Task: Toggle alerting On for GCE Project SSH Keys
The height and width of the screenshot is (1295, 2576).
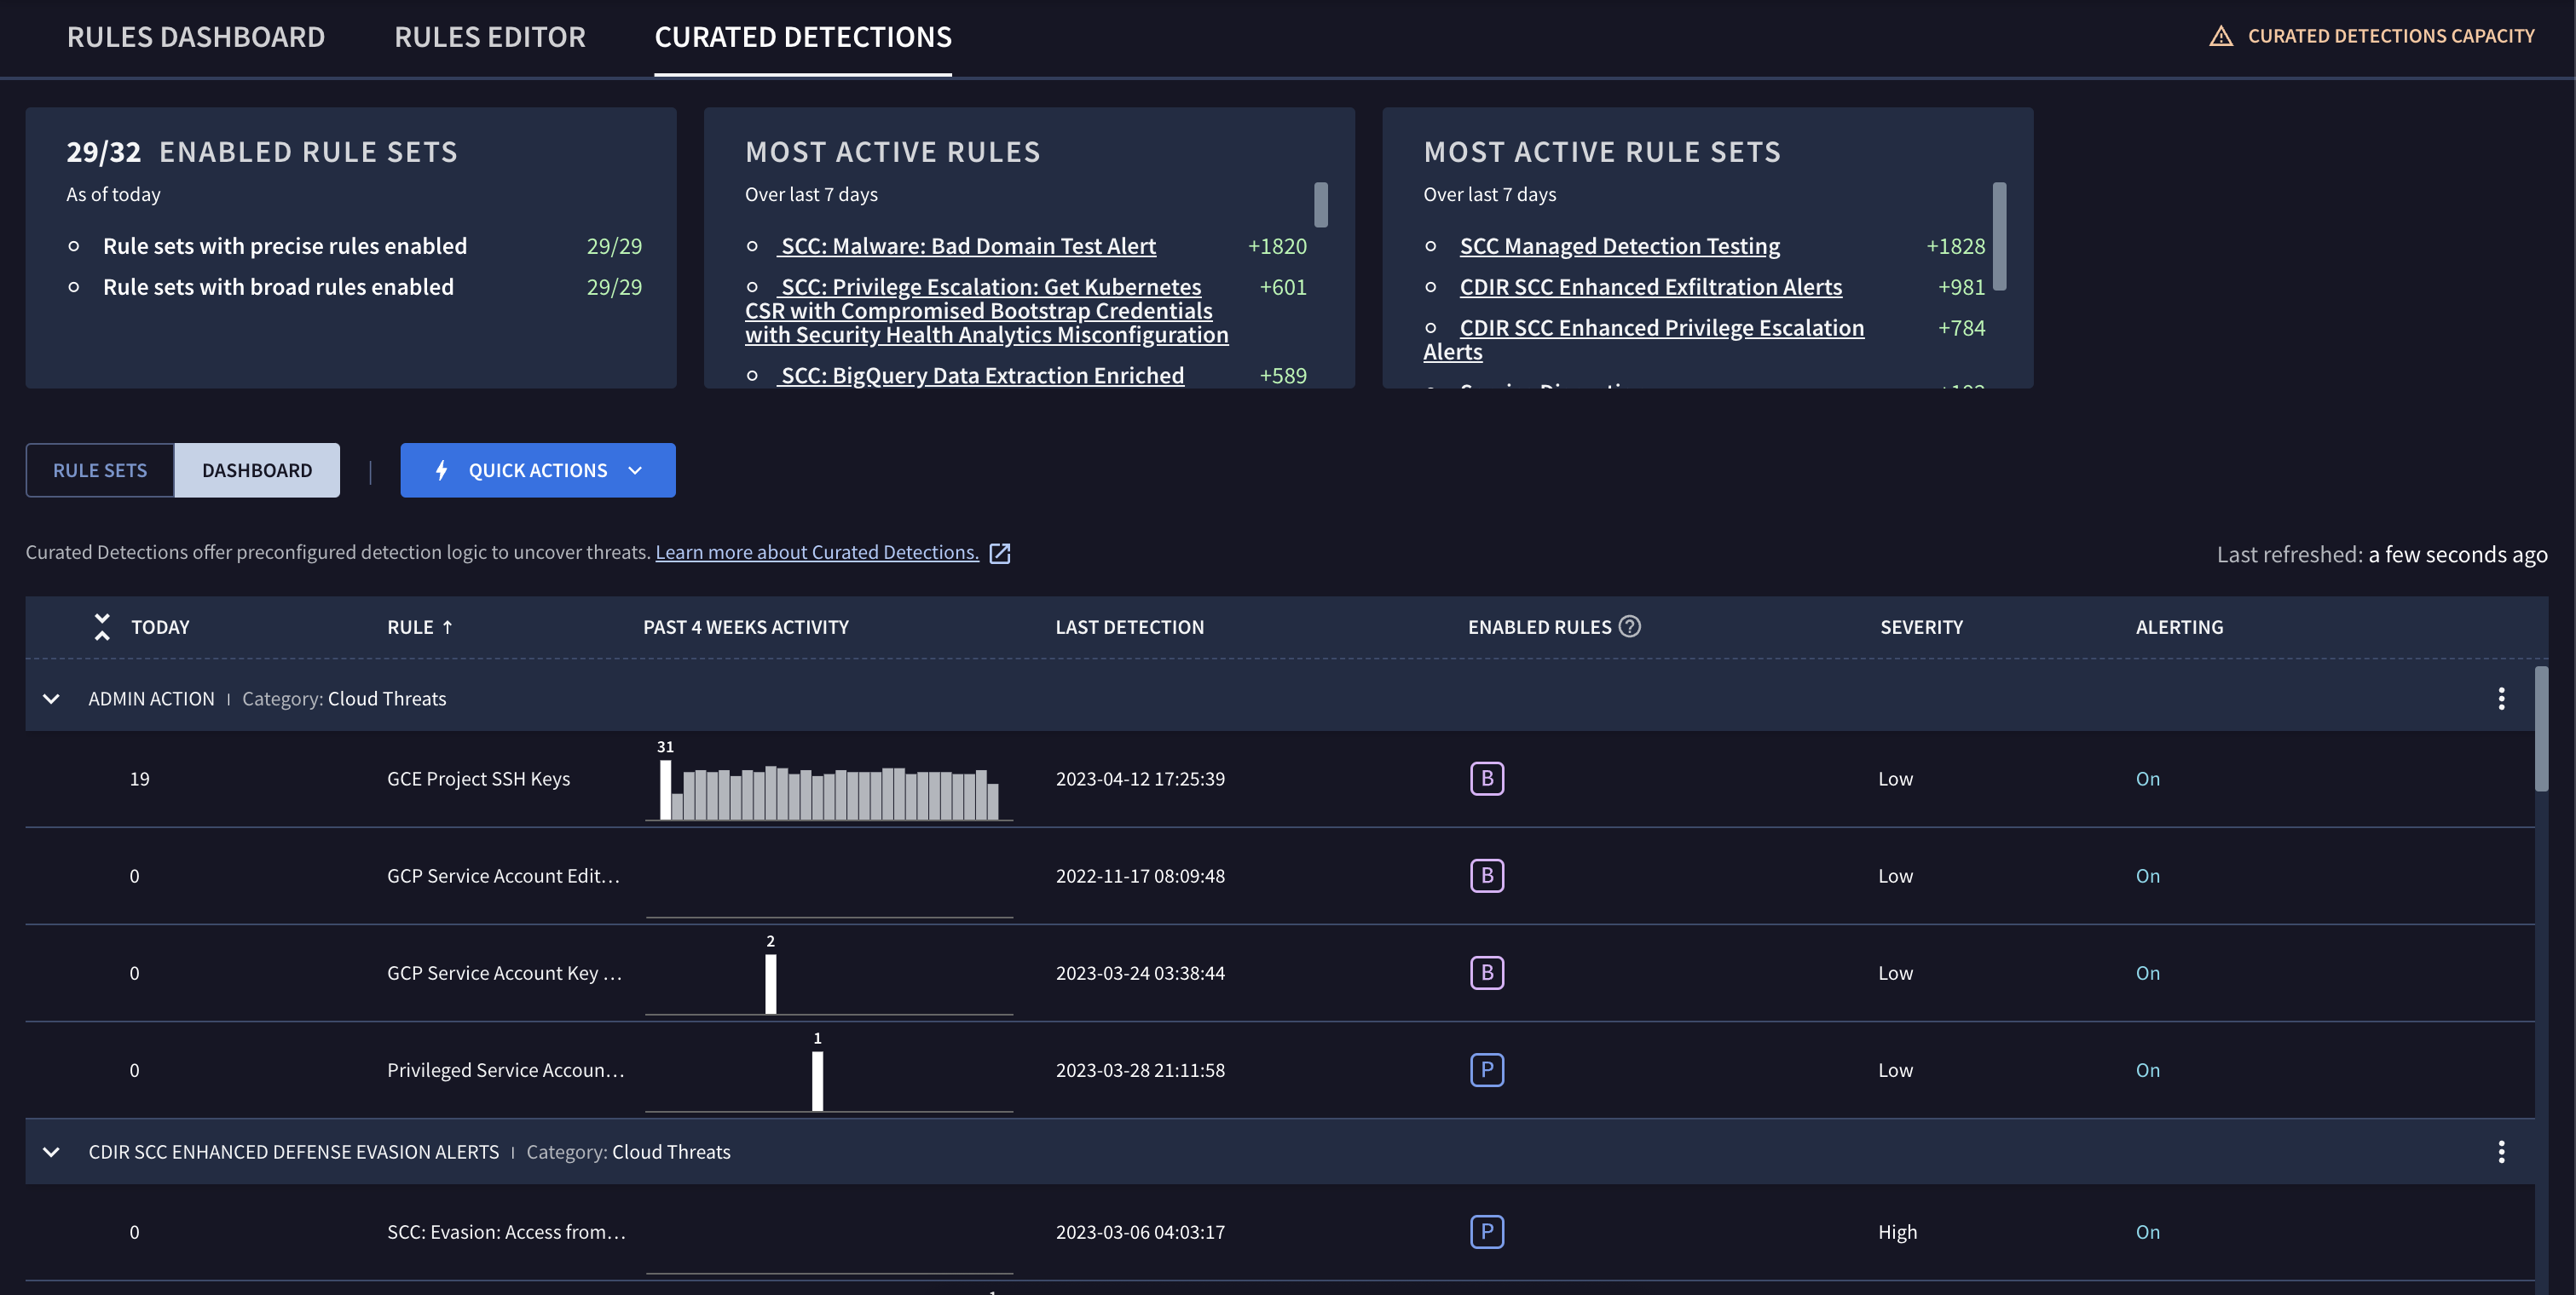Action: click(2146, 778)
